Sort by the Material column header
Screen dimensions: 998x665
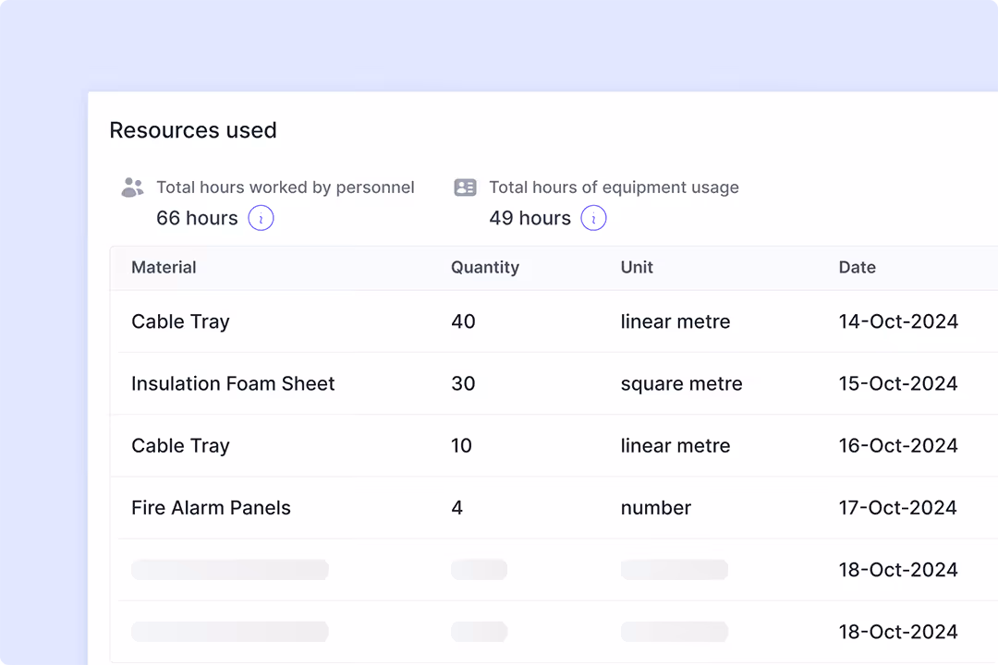[x=164, y=267]
